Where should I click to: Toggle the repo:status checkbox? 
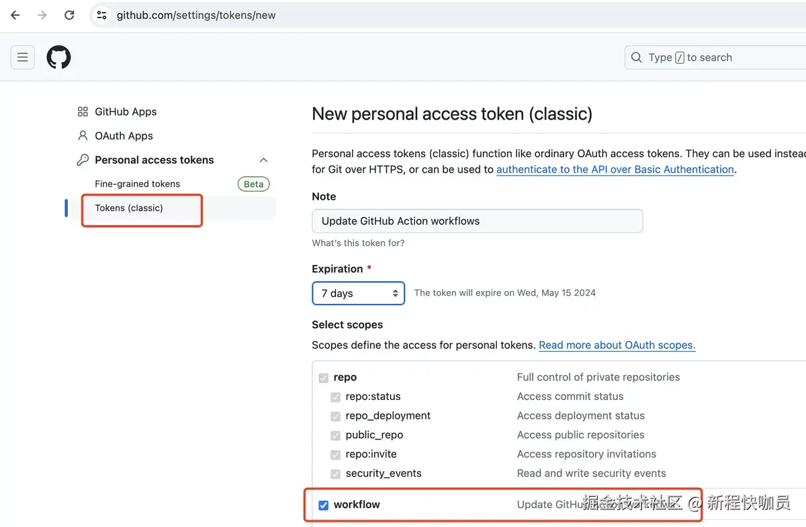(x=335, y=397)
